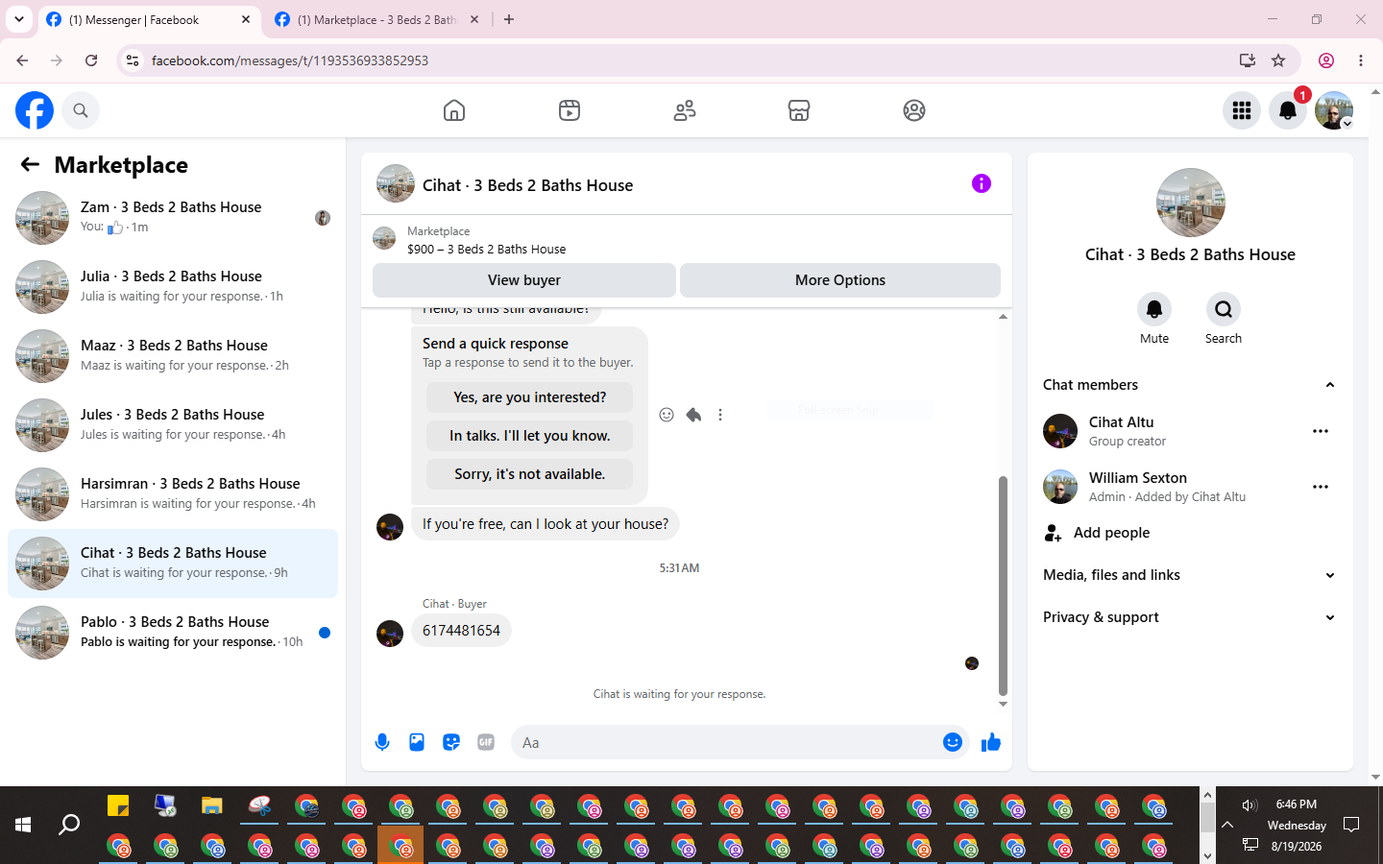
Task: Send quick response 'Yes, are you interested?'
Action: point(529,397)
